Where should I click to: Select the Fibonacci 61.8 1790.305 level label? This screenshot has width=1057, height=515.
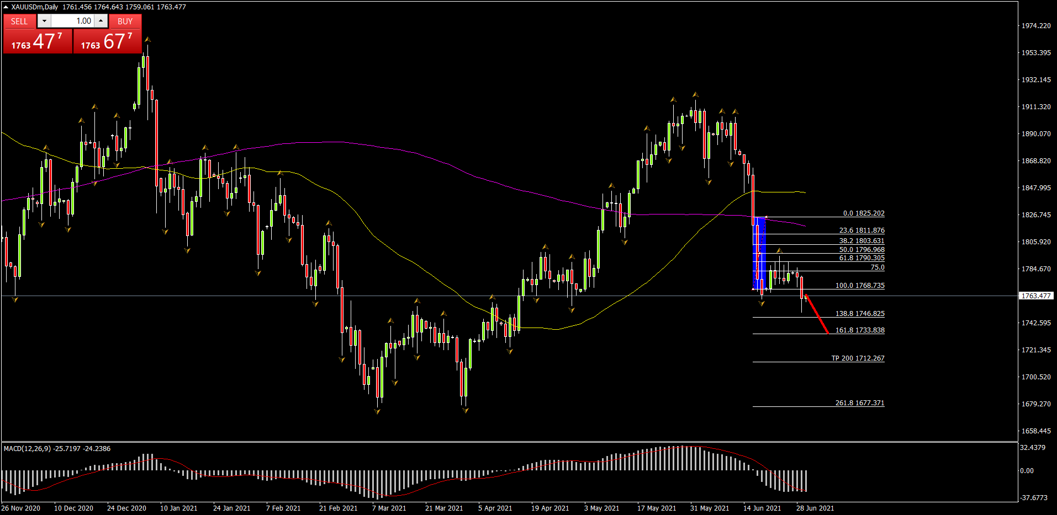(x=862, y=258)
